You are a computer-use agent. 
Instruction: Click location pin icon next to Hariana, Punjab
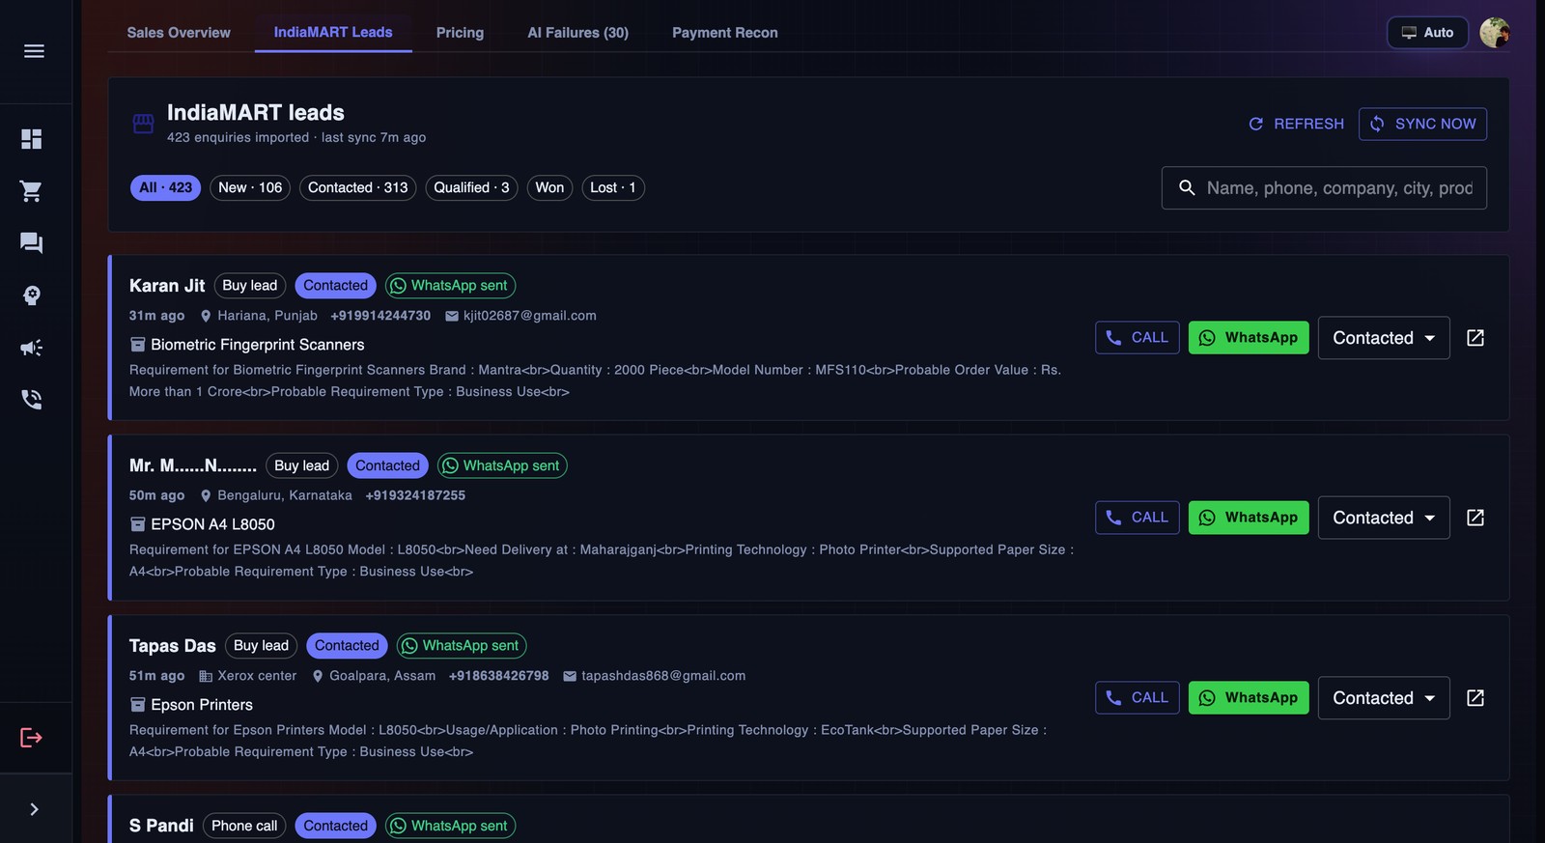pos(206,316)
